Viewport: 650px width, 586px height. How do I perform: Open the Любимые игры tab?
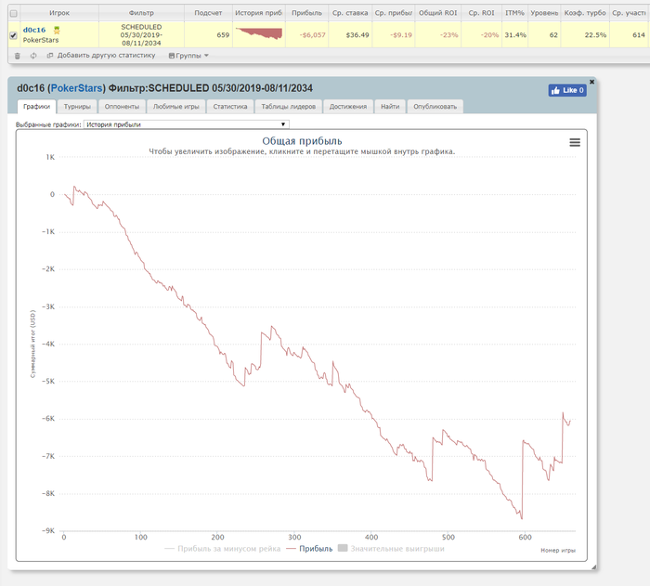176,107
